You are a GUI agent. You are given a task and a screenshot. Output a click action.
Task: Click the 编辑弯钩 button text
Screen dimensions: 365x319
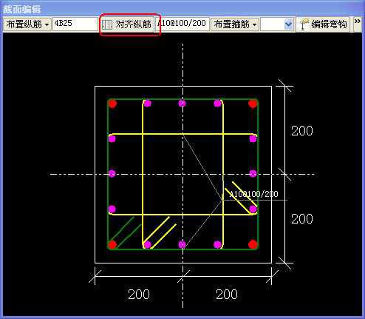(x=329, y=24)
